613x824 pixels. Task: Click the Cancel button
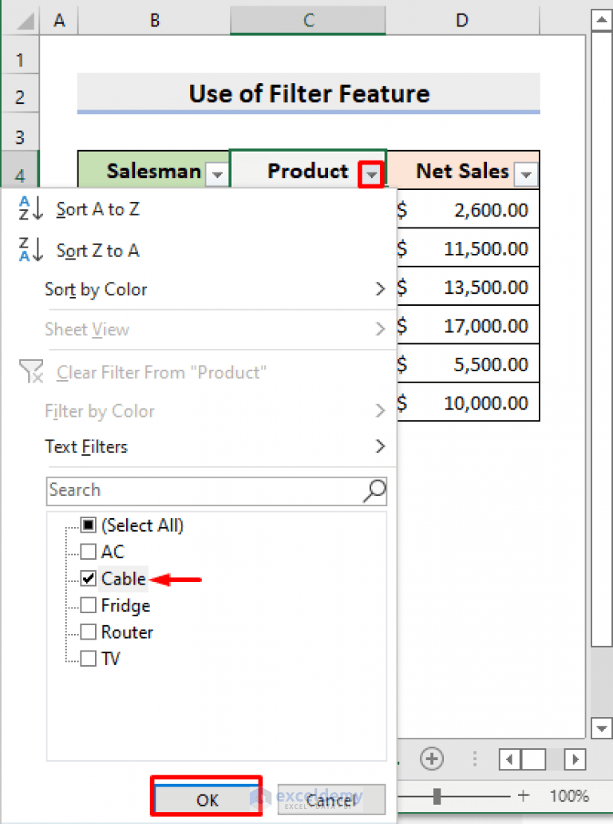click(x=331, y=798)
